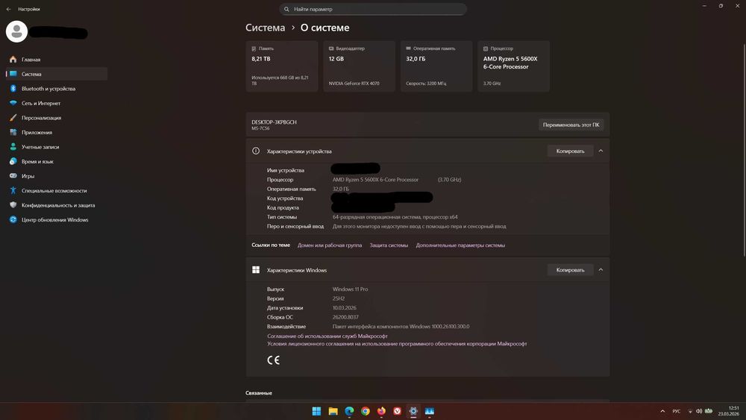Select the Bluetooth icon in the sidebar
This screenshot has width=746, height=420.
pyautogui.click(x=13, y=89)
